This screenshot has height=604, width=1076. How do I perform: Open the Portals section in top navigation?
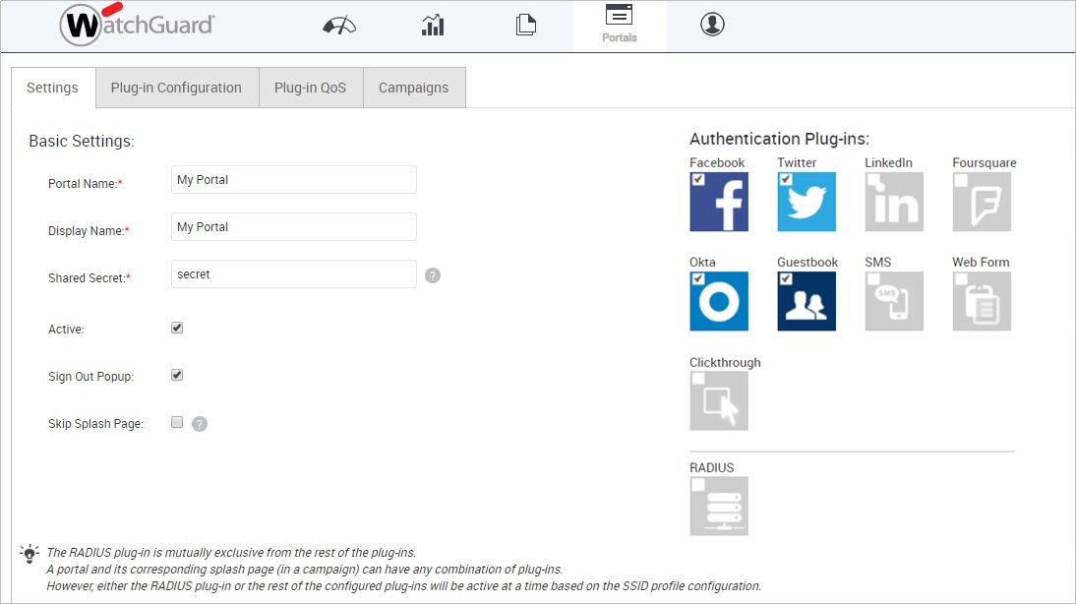click(620, 24)
